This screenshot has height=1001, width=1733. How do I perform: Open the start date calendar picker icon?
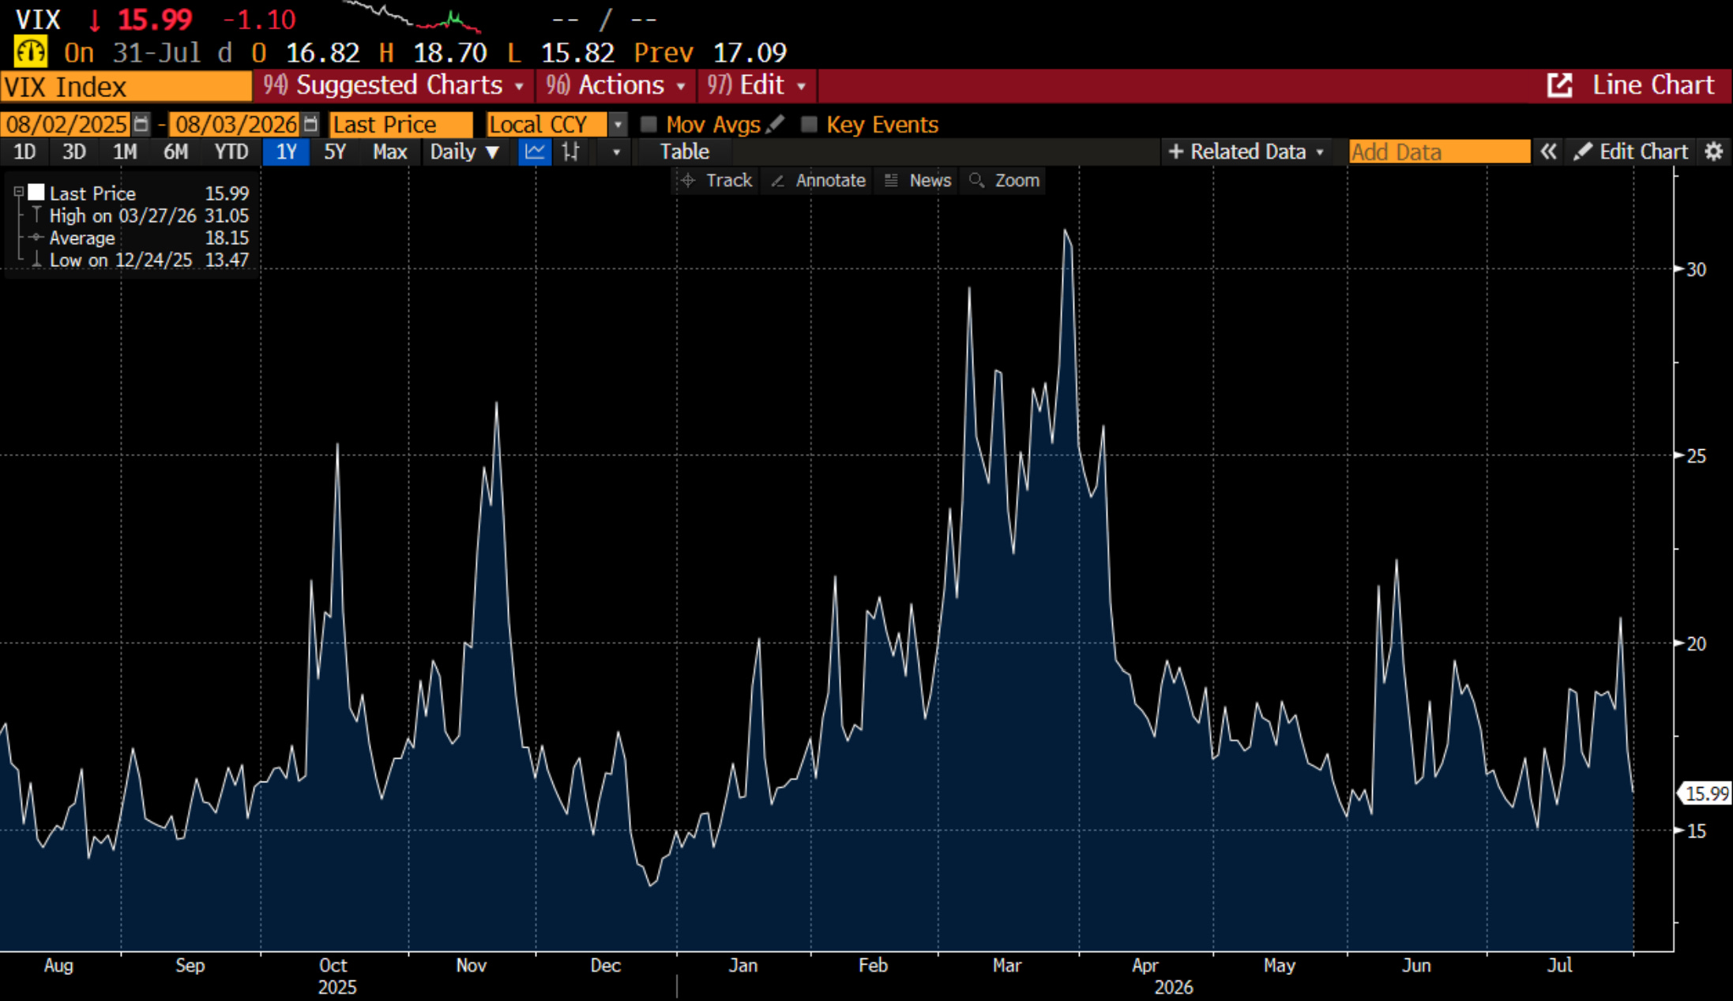(141, 124)
